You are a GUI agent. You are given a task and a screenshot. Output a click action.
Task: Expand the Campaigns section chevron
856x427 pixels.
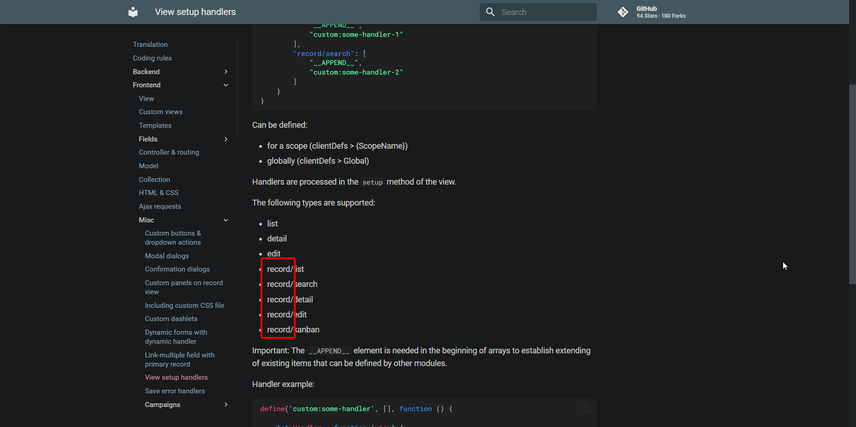click(x=226, y=405)
